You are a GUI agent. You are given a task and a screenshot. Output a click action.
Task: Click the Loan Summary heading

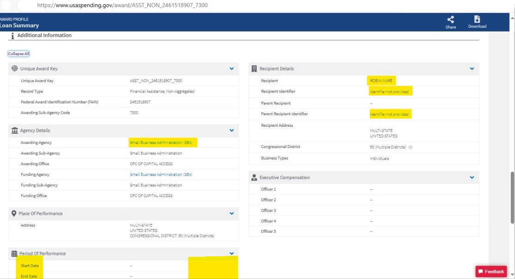tap(19, 25)
